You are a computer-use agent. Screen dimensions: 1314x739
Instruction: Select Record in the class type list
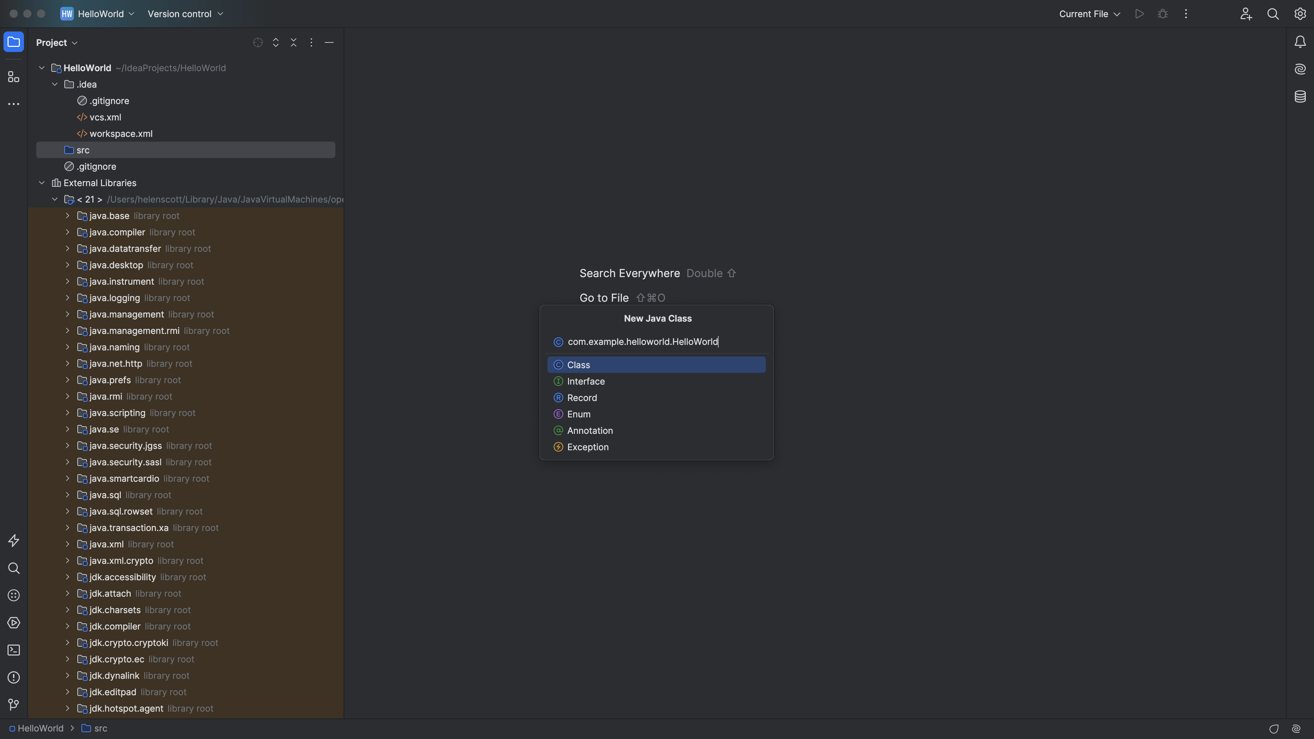click(x=581, y=398)
